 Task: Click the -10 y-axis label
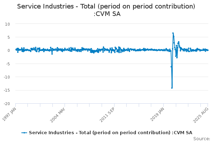tap(7, 77)
